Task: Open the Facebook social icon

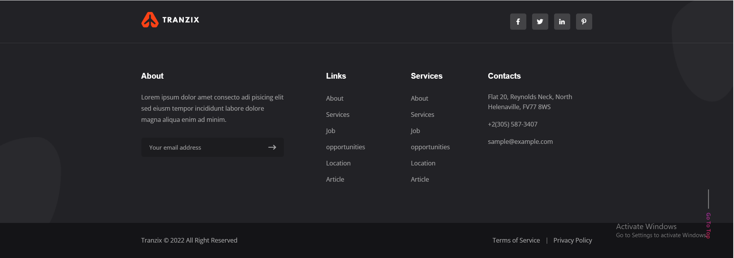Action: point(518,22)
